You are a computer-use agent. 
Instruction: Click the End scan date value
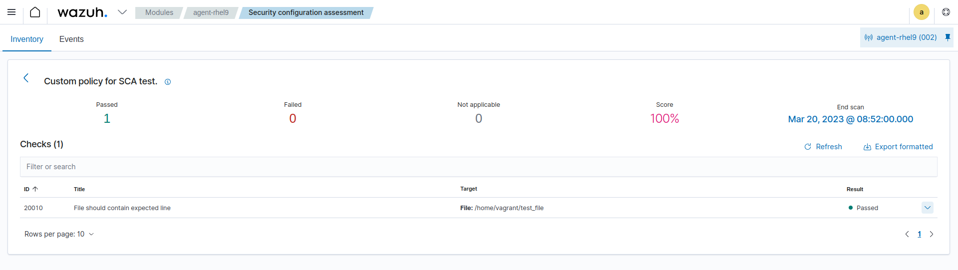pyautogui.click(x=850, y=119)
